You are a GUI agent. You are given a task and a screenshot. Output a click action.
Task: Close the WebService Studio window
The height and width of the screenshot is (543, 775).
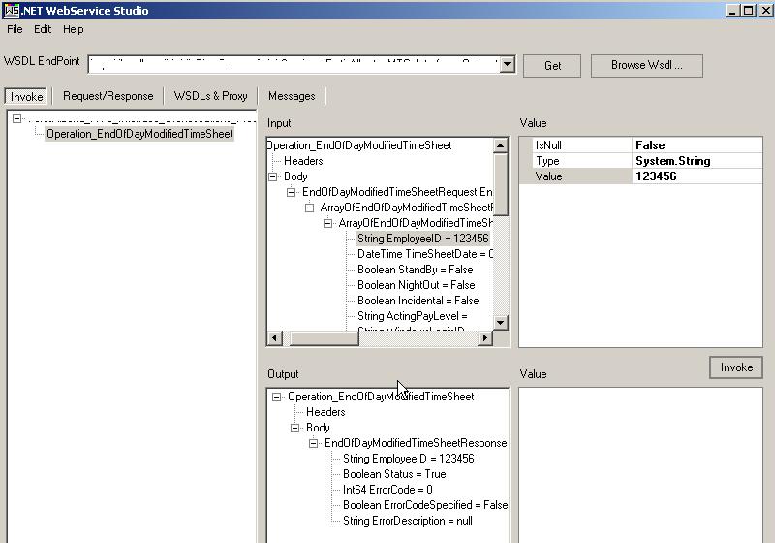(x=765, y=10)
